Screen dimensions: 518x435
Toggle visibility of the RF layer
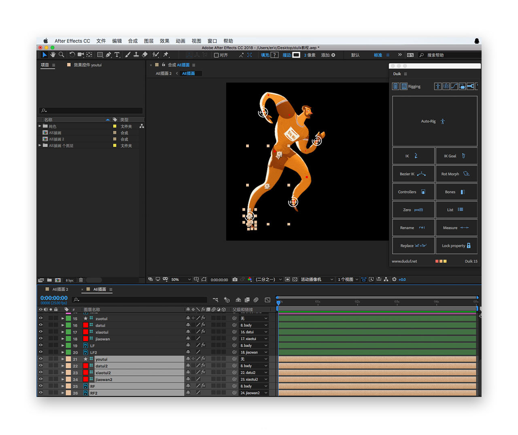(x=40, y=386)
